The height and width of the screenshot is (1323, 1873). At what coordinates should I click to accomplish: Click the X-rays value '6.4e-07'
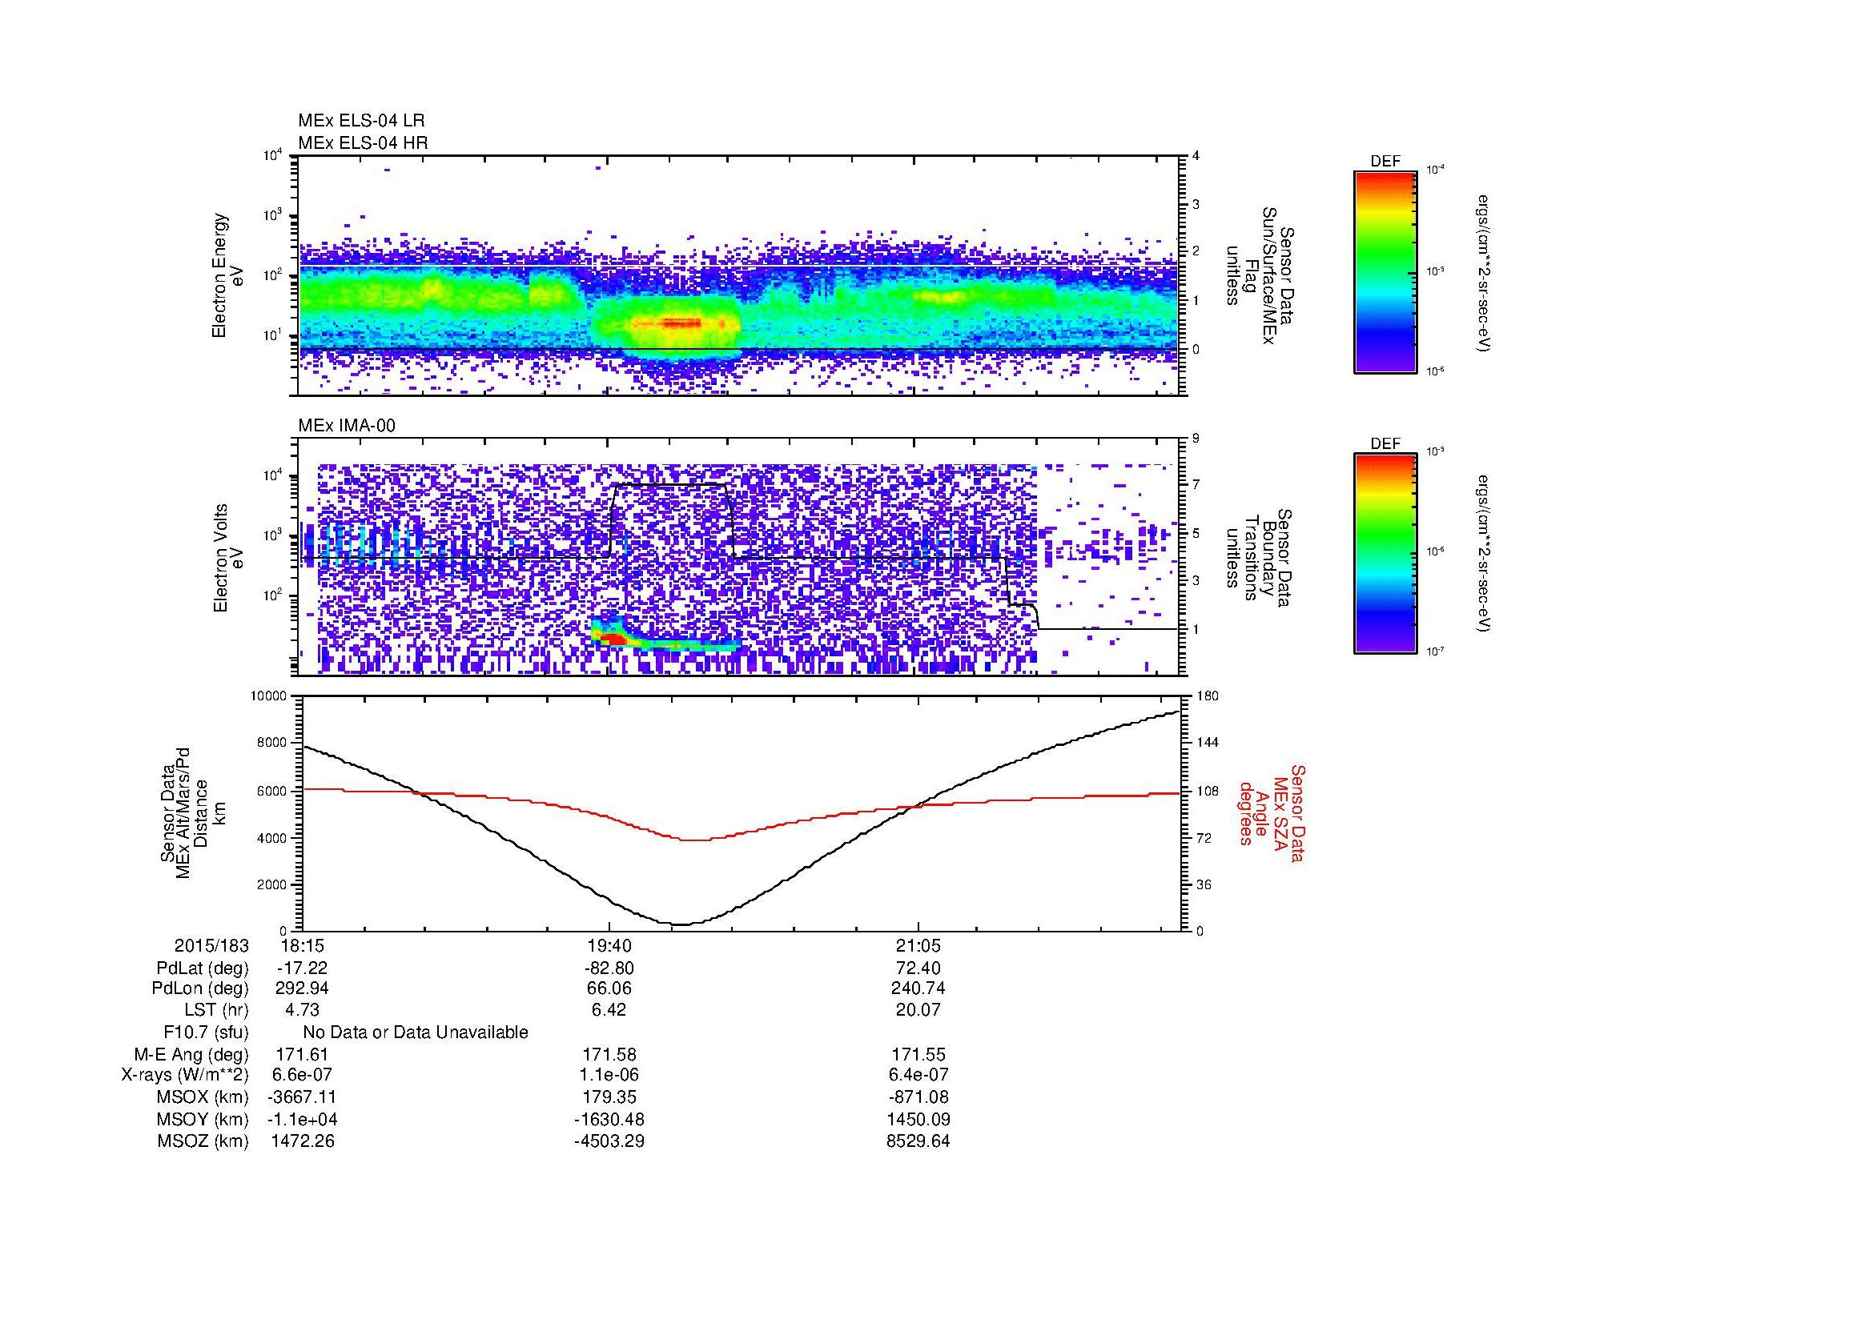[918, 1076]
